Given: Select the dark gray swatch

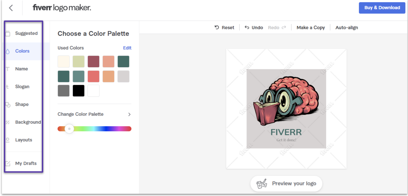Looking at the screenshot, I should point(64,91).
